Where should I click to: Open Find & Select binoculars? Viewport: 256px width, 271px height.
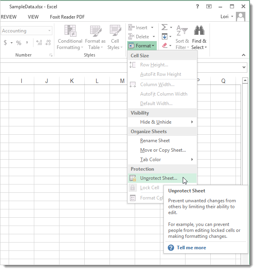[199, 38]
